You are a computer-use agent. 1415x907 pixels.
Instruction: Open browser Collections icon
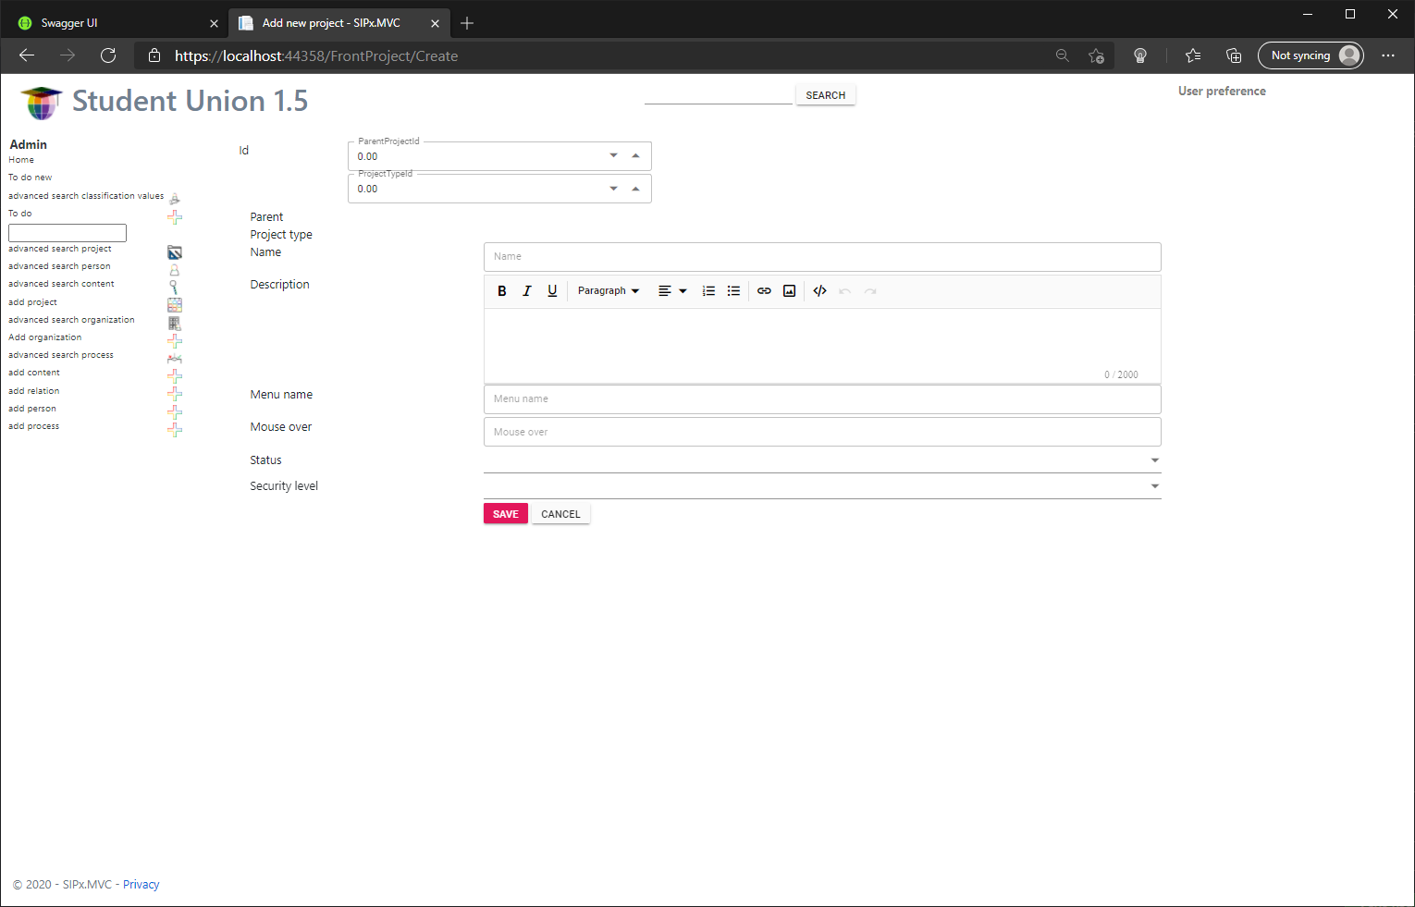(x=1234, y=55)
